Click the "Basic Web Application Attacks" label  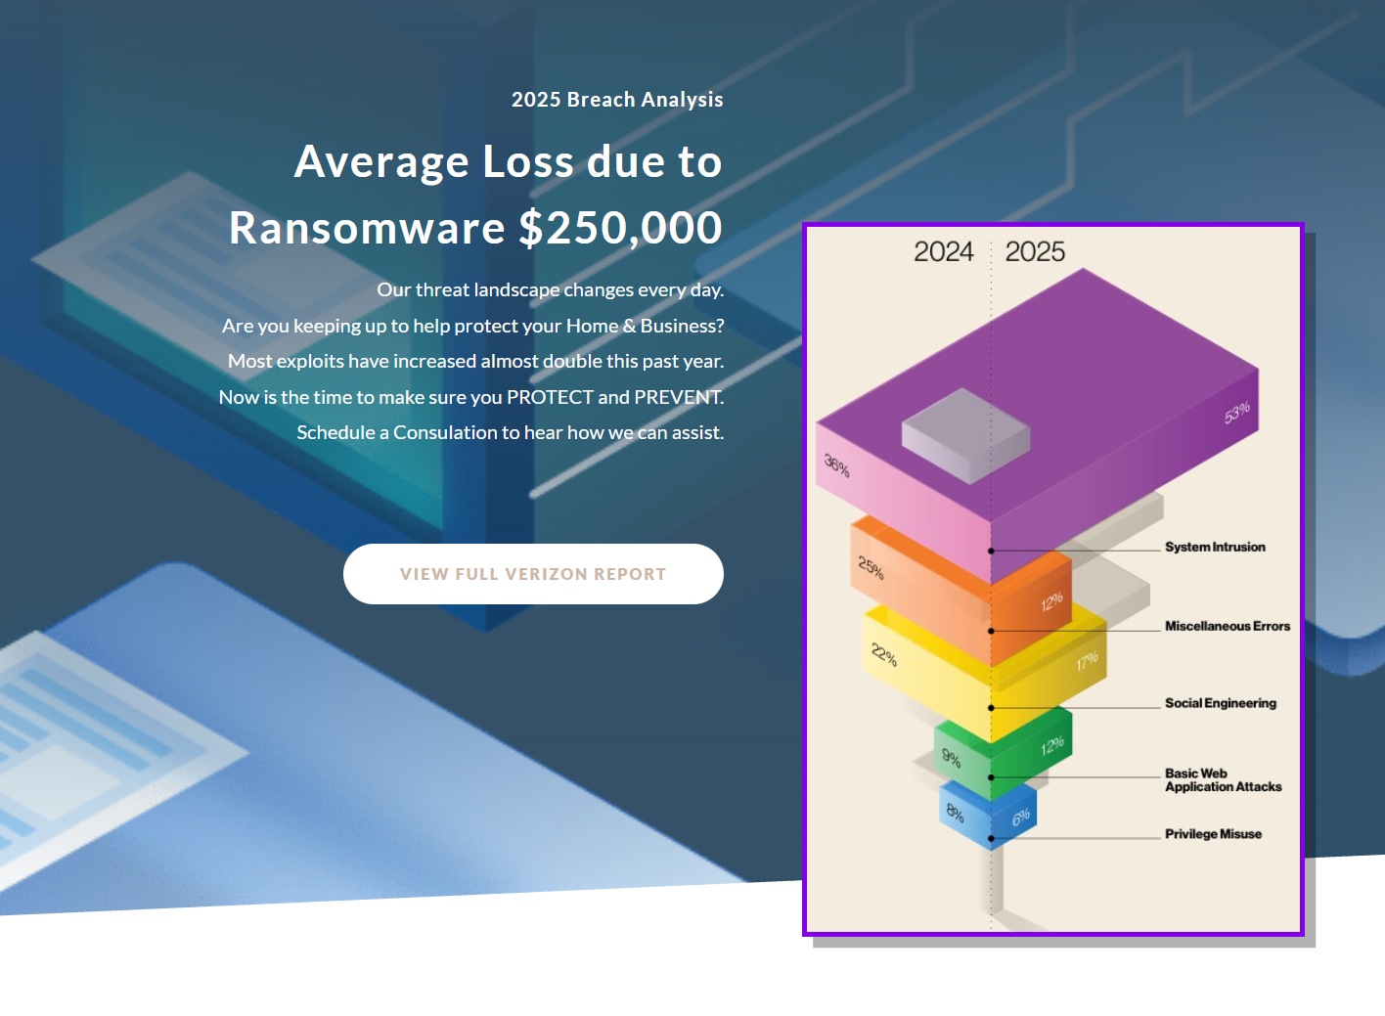[1223, 779]
